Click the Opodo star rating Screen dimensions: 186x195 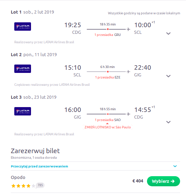tap(23, 186)
